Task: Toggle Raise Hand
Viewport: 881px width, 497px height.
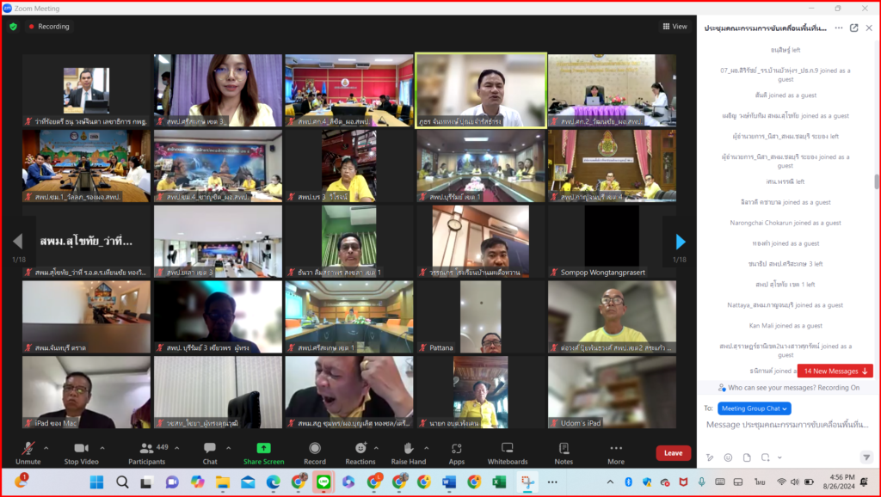Action: 408,452
